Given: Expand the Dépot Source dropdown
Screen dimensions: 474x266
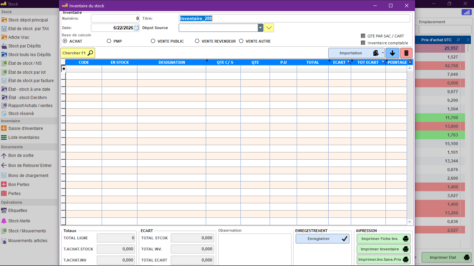Looking at the screenshot, I should tap(261, 28).
